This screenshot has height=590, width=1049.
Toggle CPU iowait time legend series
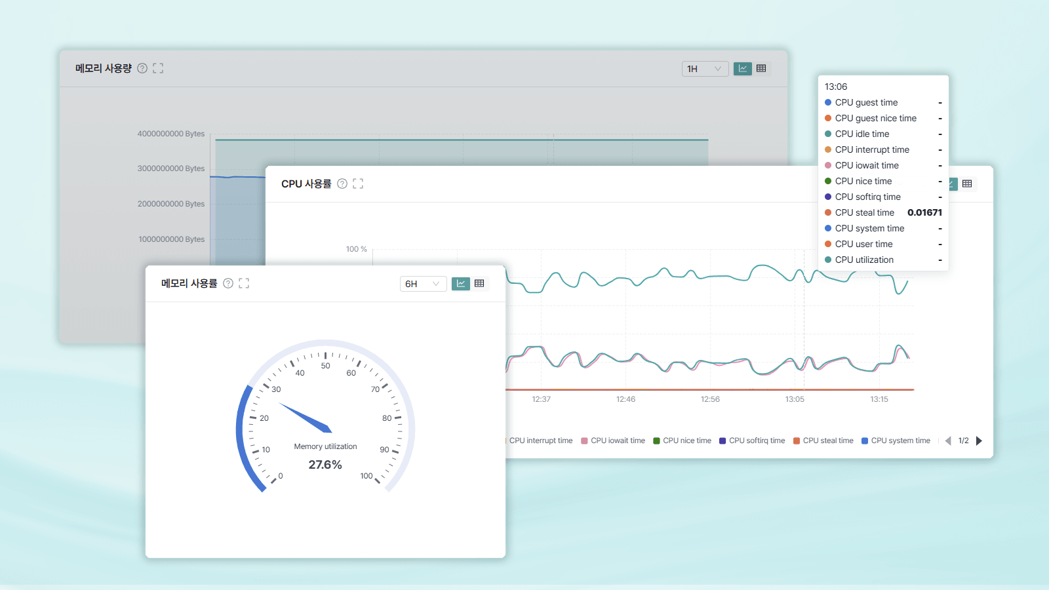click(613, 441)
